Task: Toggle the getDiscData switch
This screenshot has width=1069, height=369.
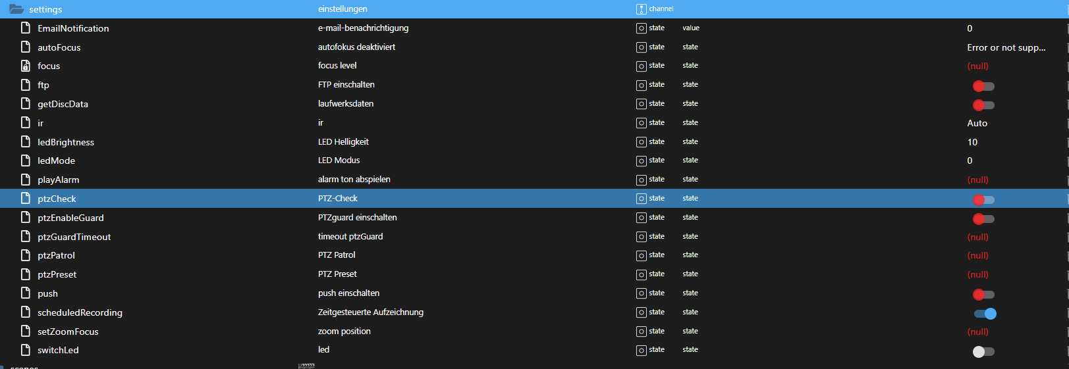Action: [x=983, y=105]
